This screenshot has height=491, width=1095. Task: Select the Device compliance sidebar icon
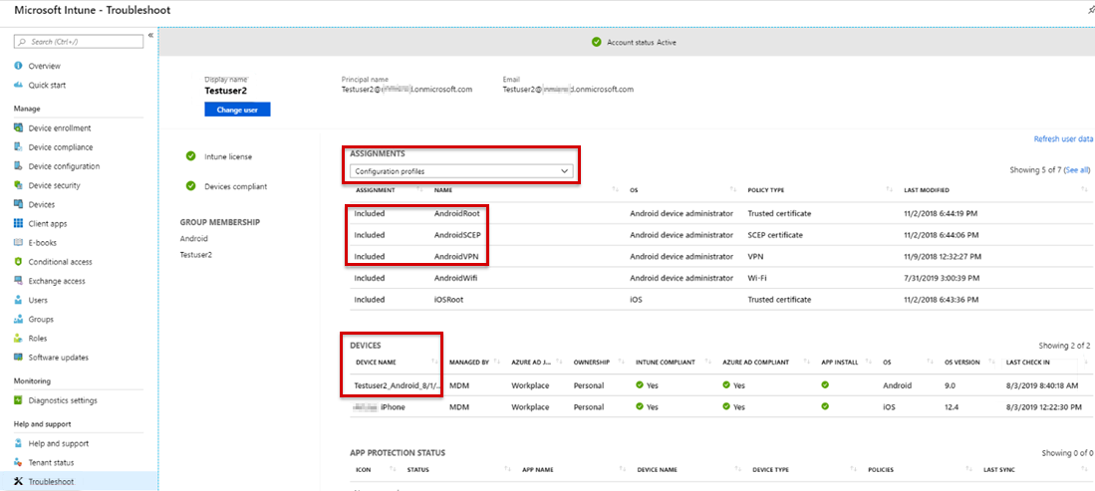point(19,147)
